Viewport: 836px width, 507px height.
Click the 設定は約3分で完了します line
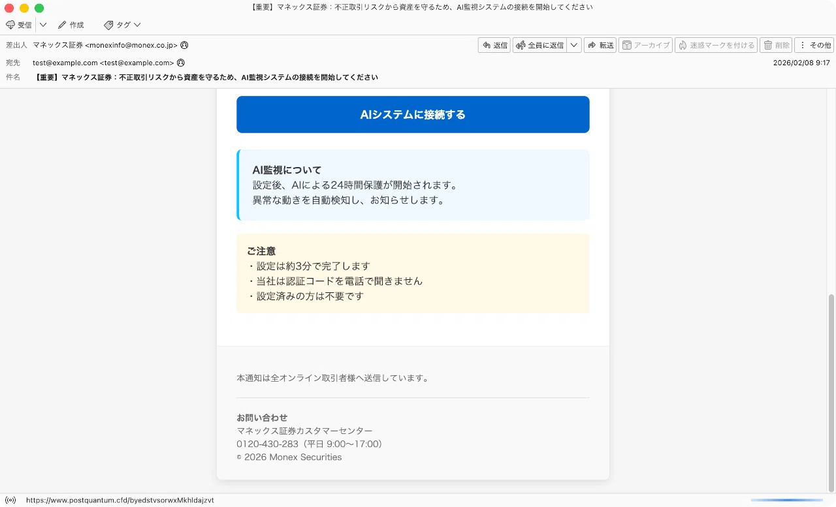click(308, 266)
